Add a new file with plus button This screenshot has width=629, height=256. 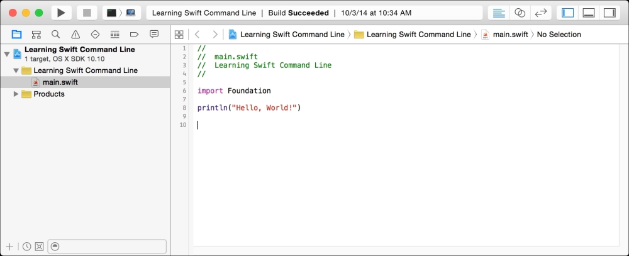[x=9, y=247]
